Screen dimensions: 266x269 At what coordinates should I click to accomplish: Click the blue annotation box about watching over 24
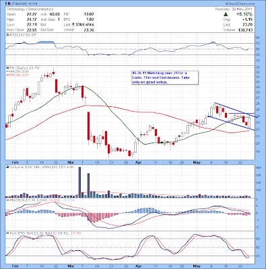pyautogui.click(x=165, y=77)
